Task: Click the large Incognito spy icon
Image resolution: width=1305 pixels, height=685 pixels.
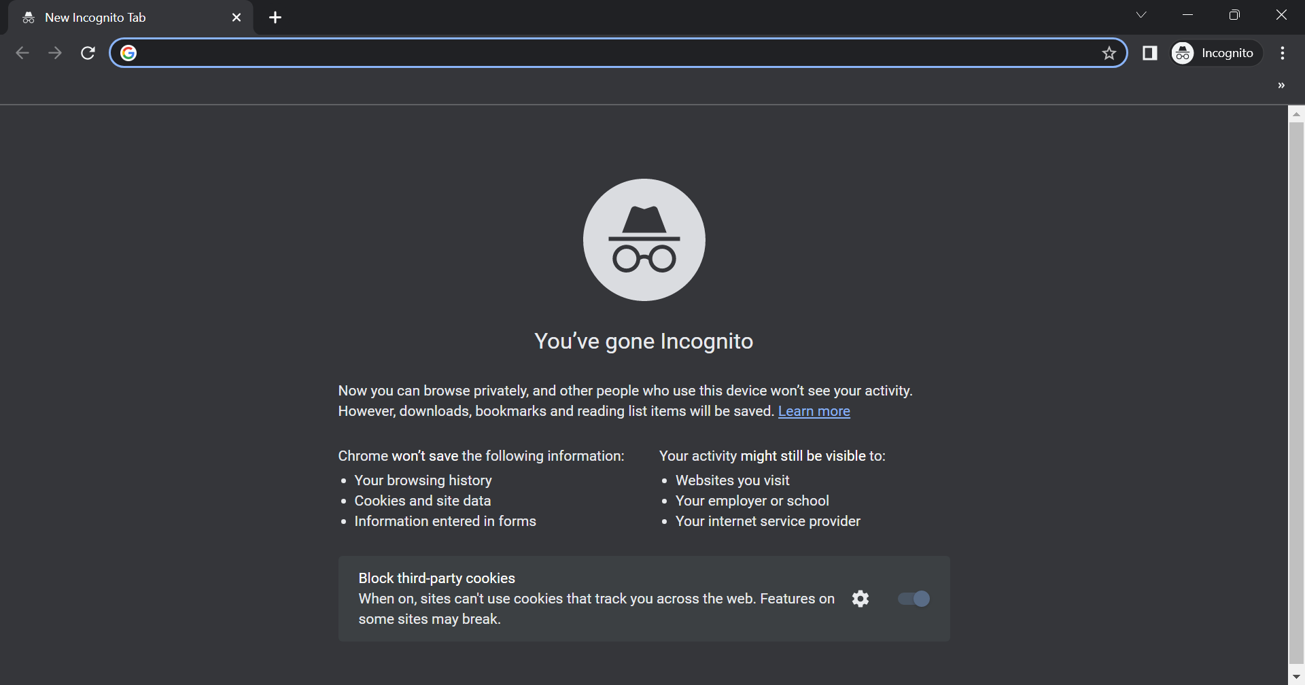Action: tap(644, 240)
